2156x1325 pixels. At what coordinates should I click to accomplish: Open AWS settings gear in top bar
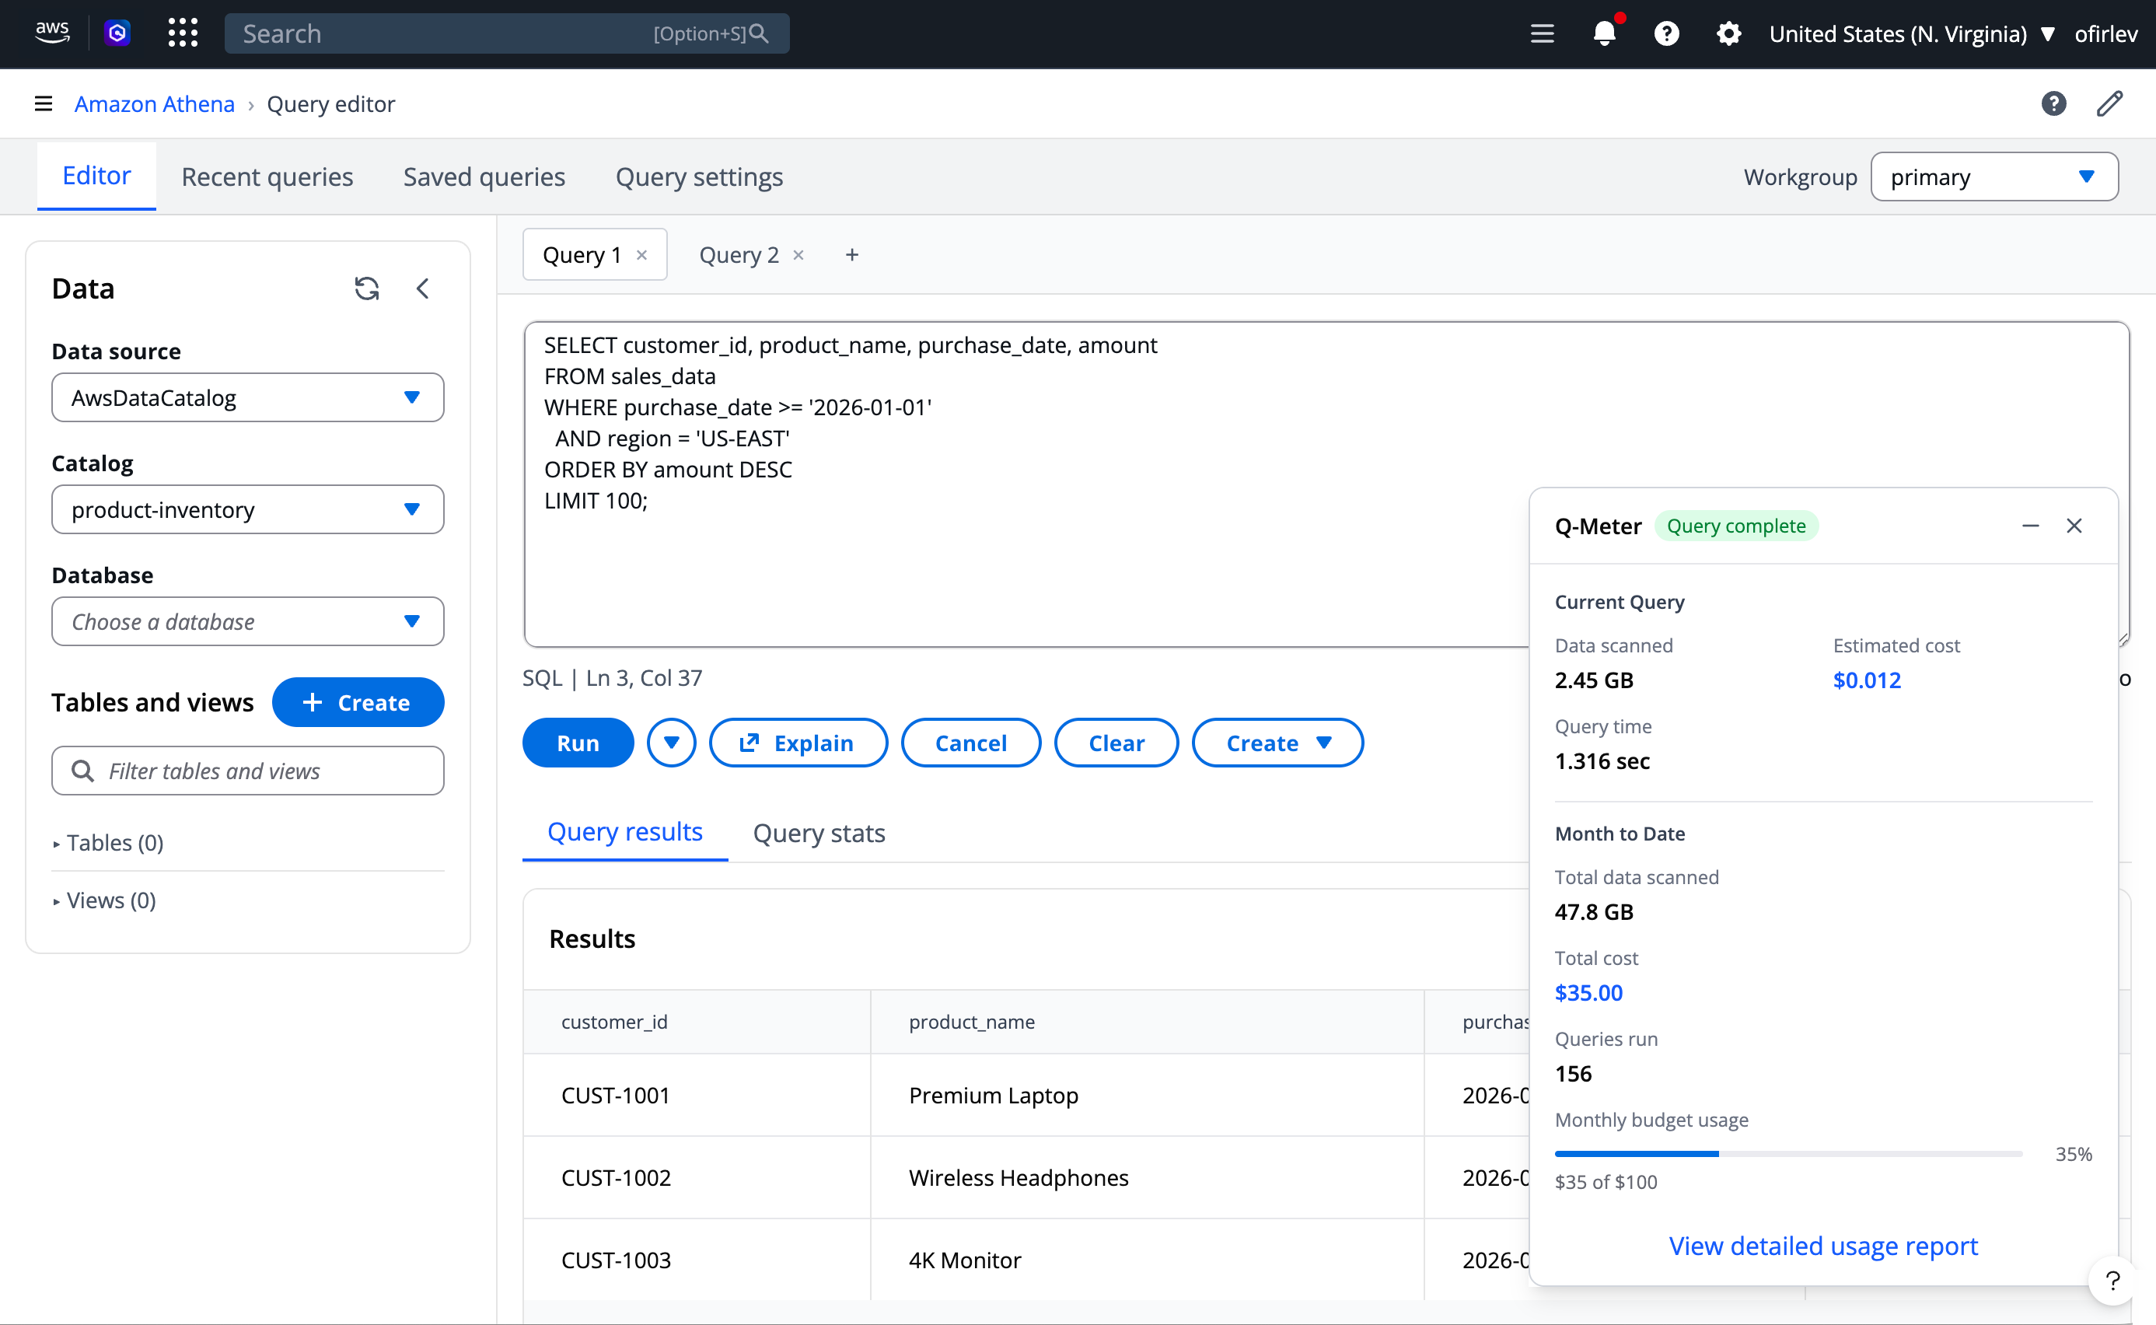(x=1728, y=33)
